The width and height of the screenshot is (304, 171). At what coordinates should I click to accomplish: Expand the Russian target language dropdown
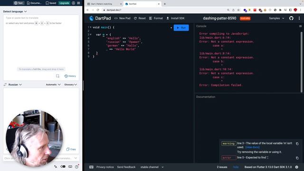click(x=15, y=85)
